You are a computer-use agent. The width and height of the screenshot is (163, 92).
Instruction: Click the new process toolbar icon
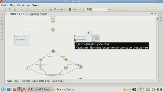[x=3, y=9]
